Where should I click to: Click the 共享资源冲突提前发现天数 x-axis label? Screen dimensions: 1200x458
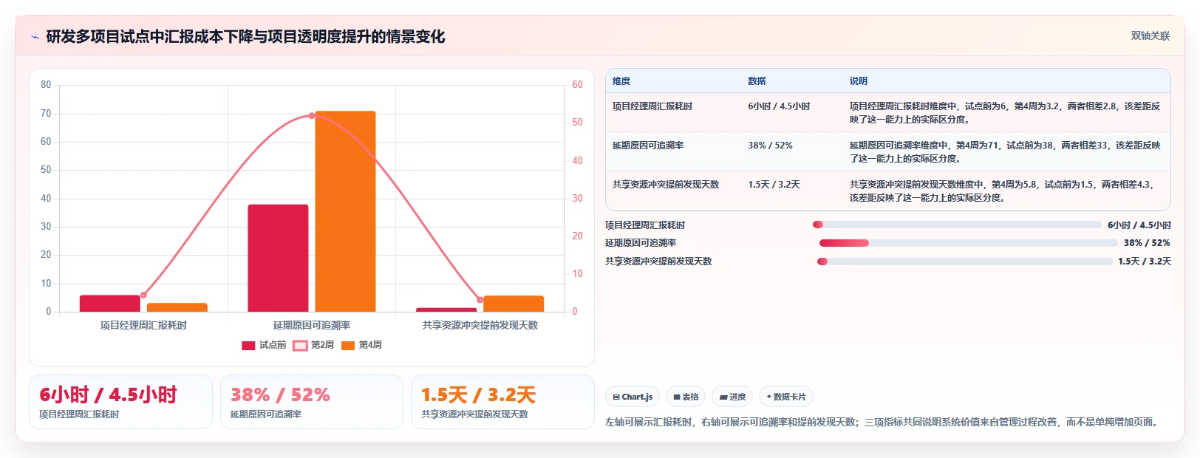[x=480, y=325]
